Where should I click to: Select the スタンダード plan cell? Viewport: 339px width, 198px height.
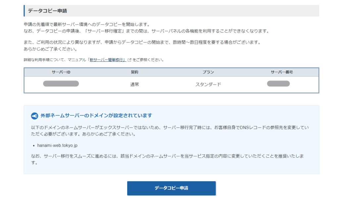[208, 84]
